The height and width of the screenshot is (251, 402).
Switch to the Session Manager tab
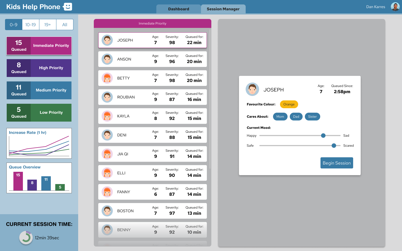point(223,9)
